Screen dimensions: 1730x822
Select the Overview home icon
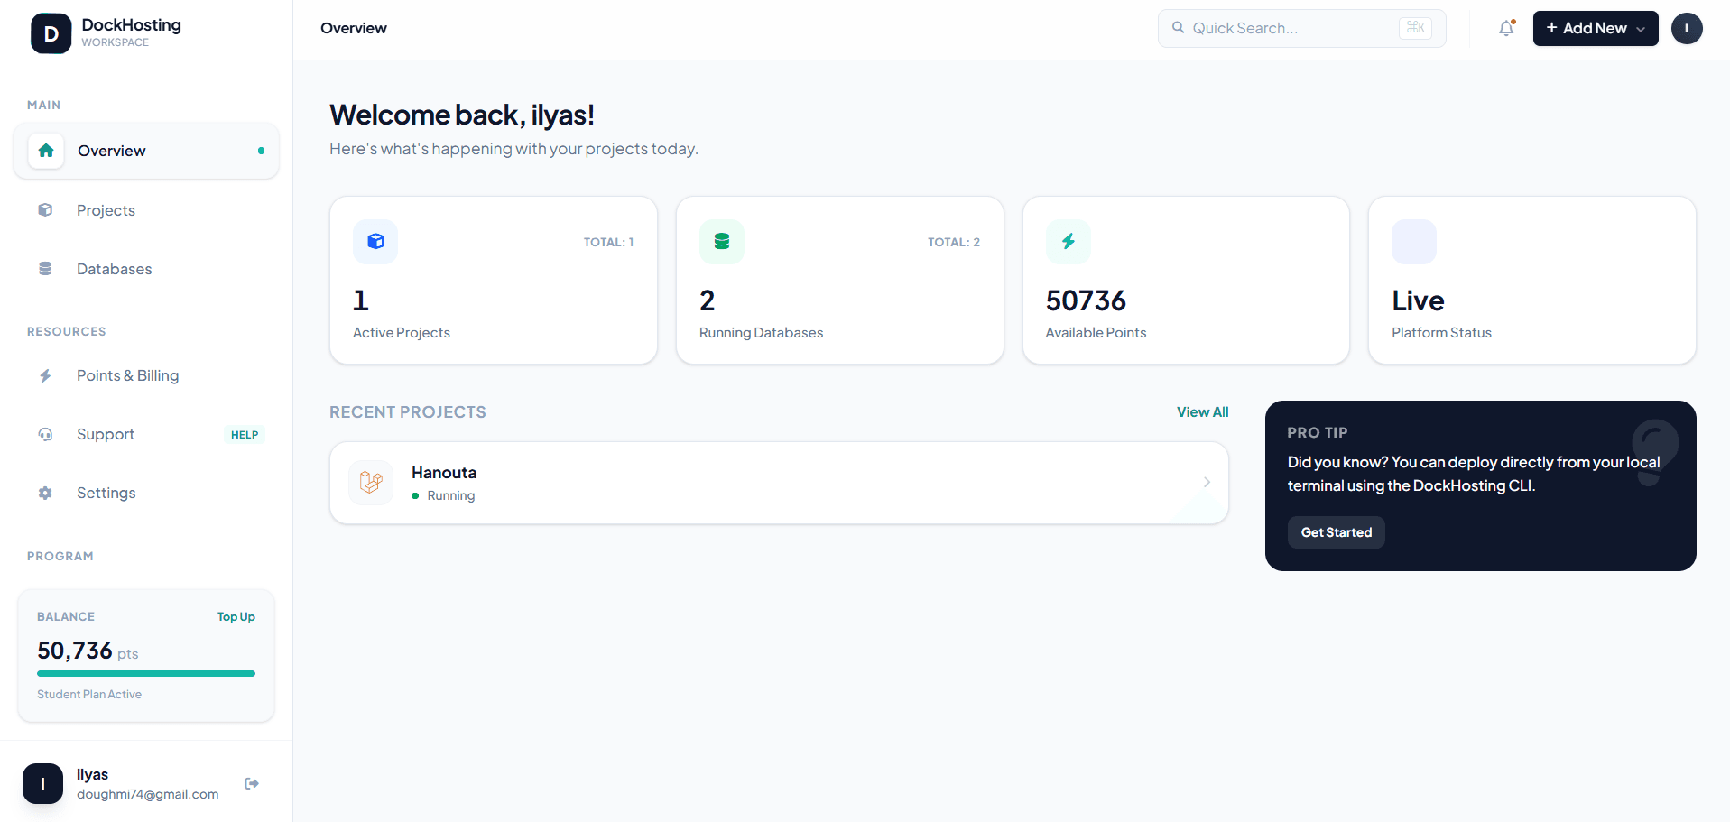point(45,151)
